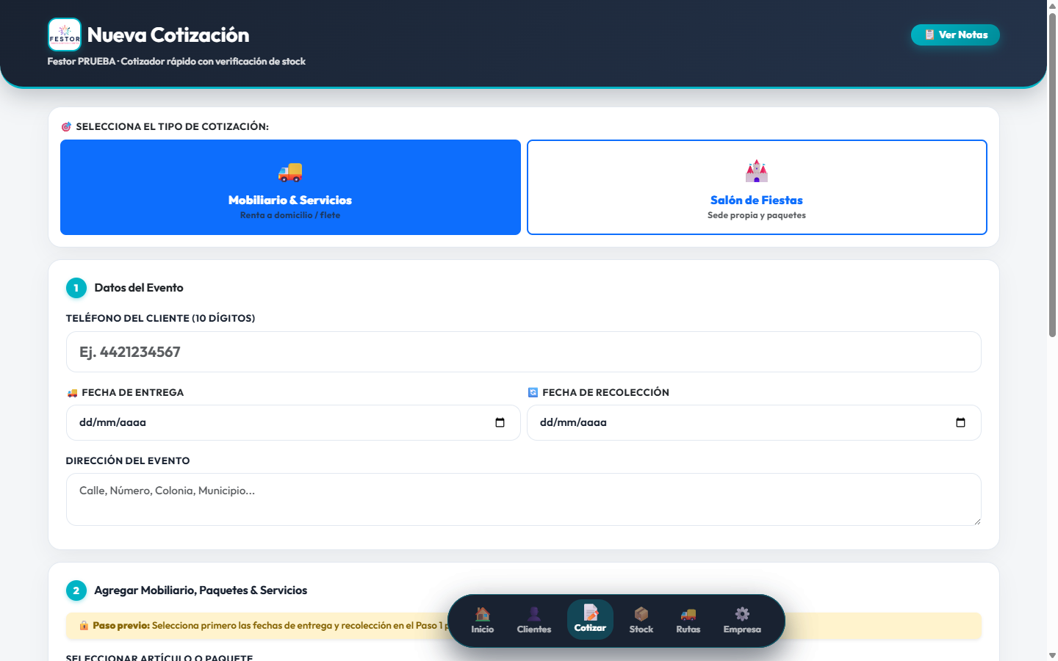Viewport: 1058px width, 661px height.
Task: Focus the client phone number field
Action: [524, 352]
